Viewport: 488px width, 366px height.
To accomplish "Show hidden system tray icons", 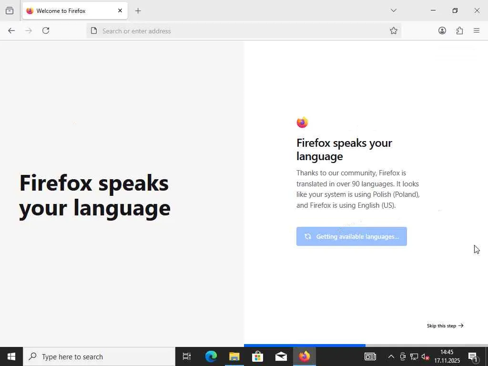I will (x=391, y=356).
